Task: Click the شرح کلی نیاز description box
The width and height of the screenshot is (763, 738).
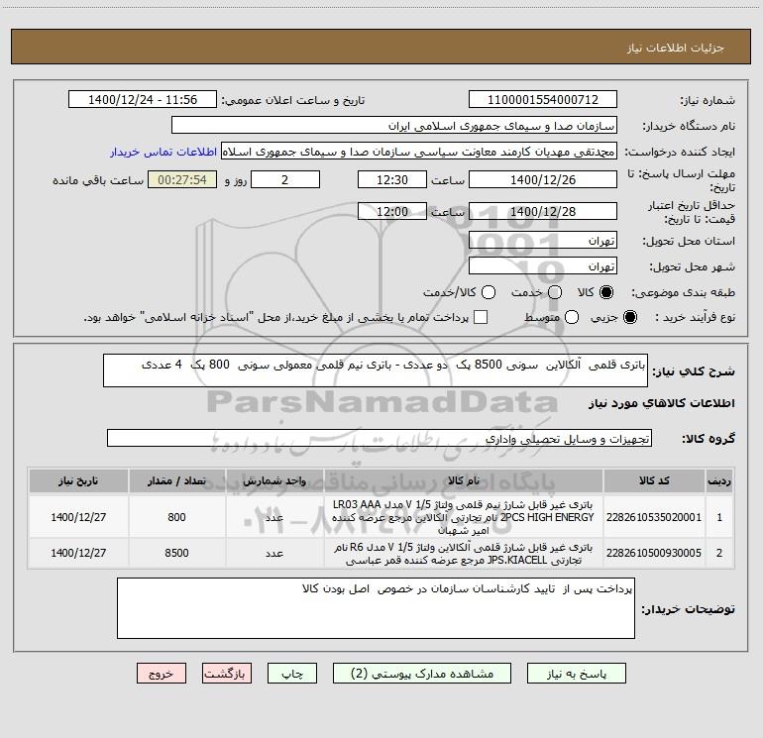Action: point(376,370)
